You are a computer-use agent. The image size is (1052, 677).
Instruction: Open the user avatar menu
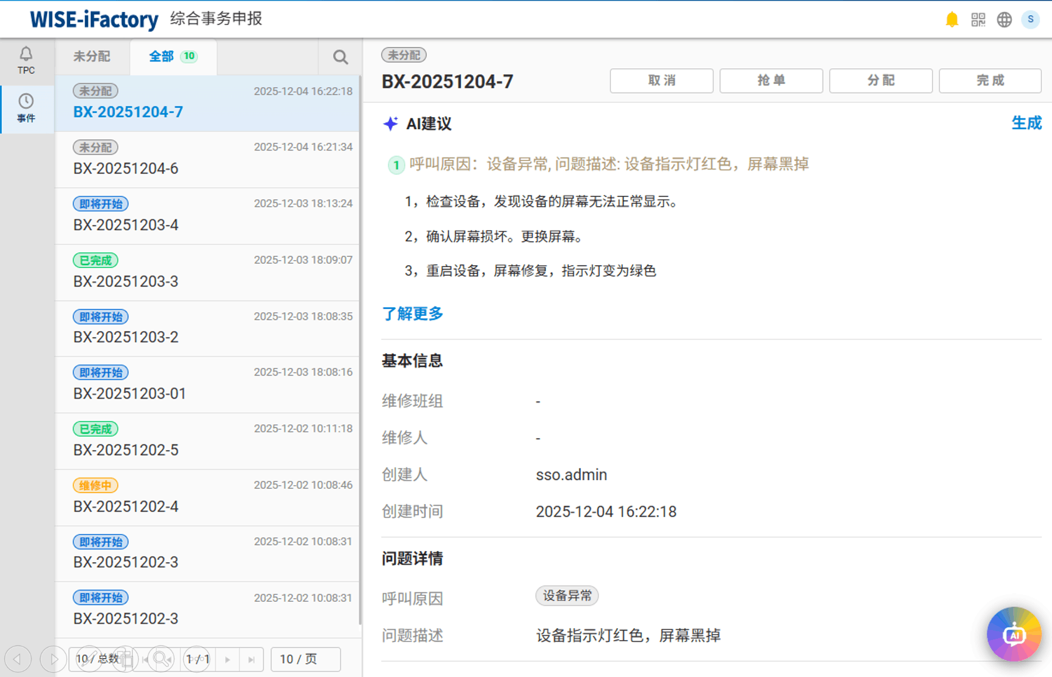coord(1031,19)
